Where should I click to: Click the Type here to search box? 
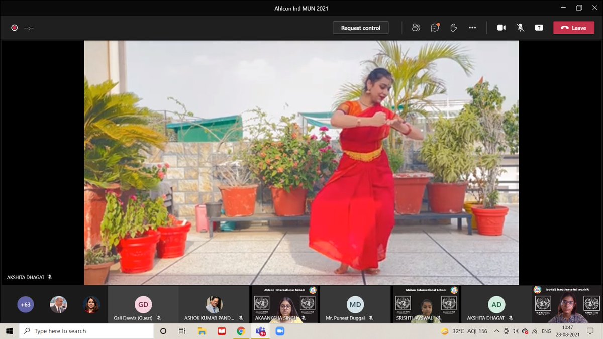tap(86, 331)
